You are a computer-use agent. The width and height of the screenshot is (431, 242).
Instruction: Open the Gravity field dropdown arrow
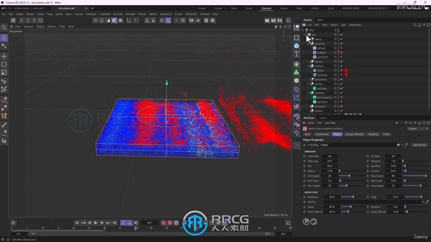[423, 202]
